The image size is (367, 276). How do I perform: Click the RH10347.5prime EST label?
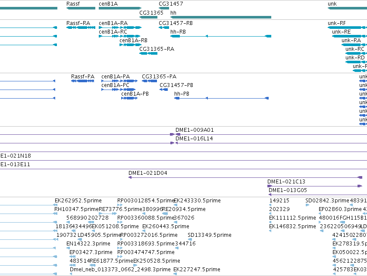point(76,209)
